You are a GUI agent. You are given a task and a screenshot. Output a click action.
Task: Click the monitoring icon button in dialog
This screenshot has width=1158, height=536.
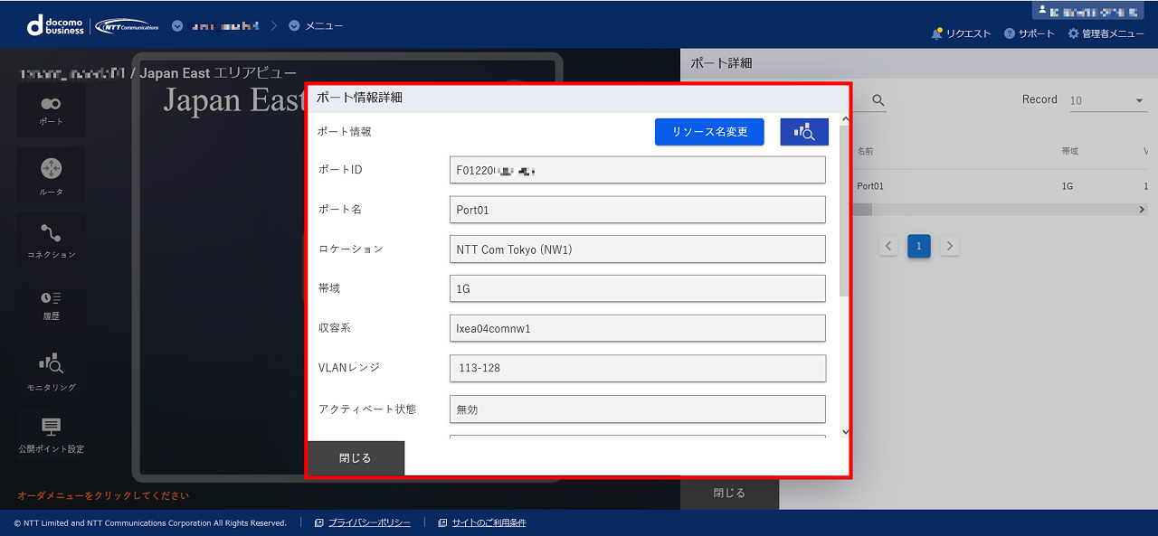[803, 132]
